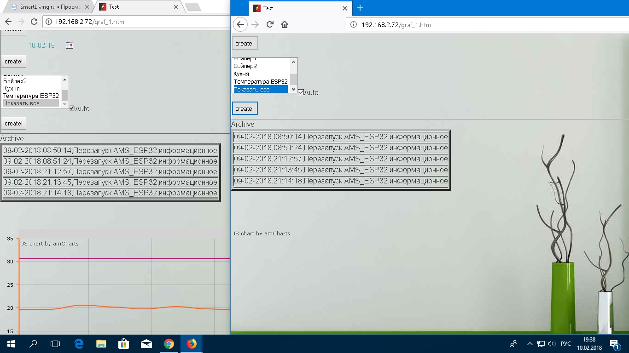The height and width of the screenshot is (353, 629).
Task: Refresh the page in the Edge window
Action: pos(270,25)
